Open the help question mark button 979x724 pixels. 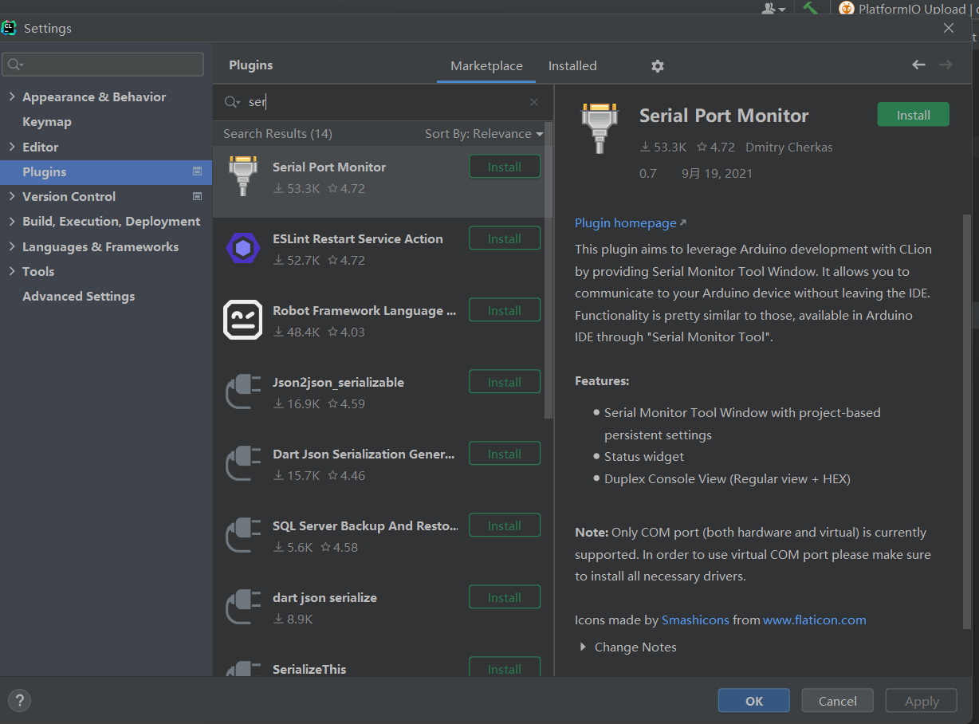click(x=19, y=701)
